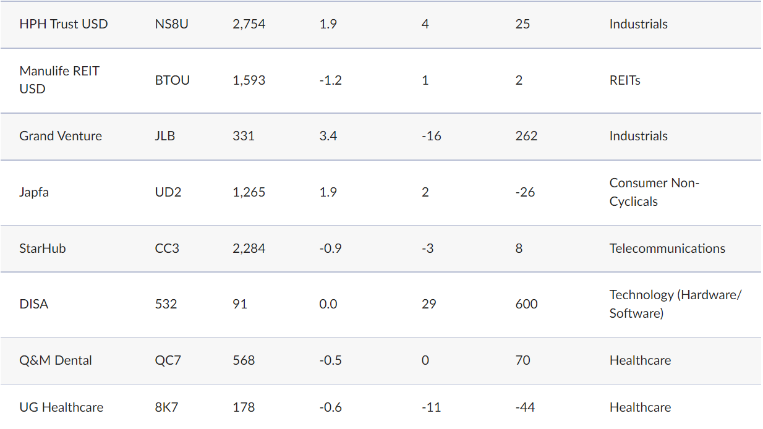Select the 2,754 value in HPH Trust row

pyautogui.click(x=249, y=24)
